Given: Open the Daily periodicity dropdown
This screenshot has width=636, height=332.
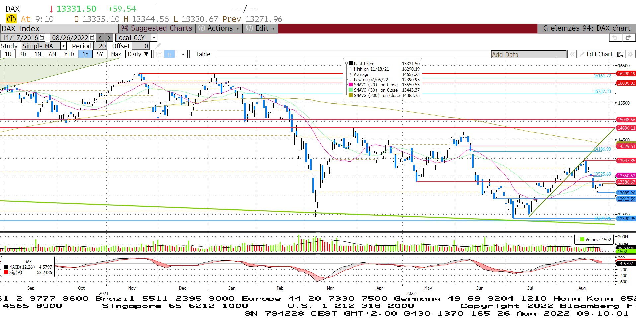Looking at the screenshot, I should click(x=138, y=54).
